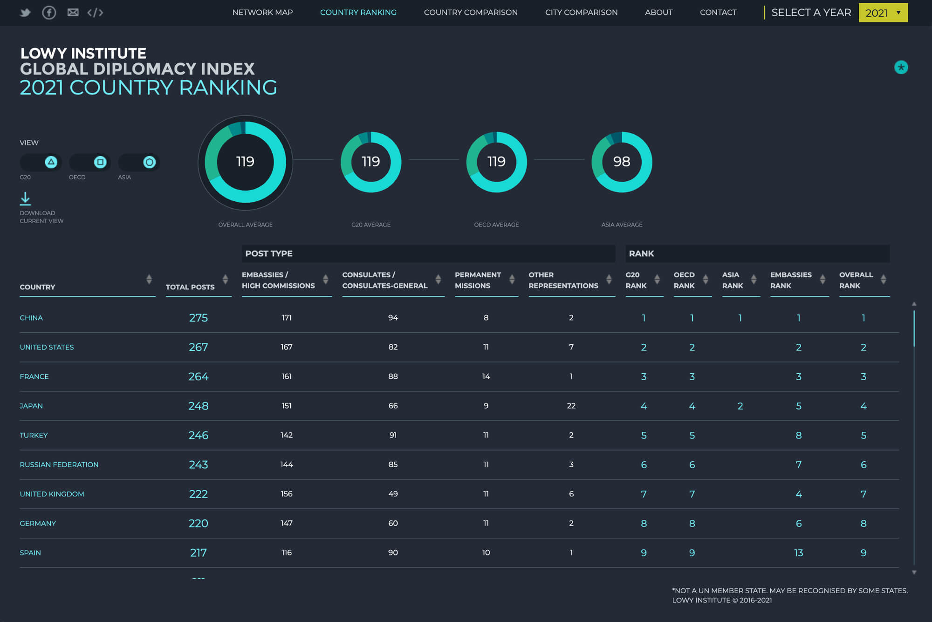Toggle the Asia view switch
The image size is (932, 622).
139,162
